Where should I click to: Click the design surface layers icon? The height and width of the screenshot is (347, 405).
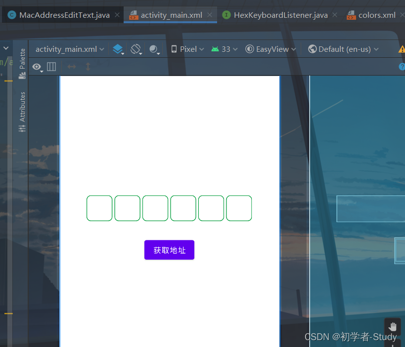click(117, 49)
